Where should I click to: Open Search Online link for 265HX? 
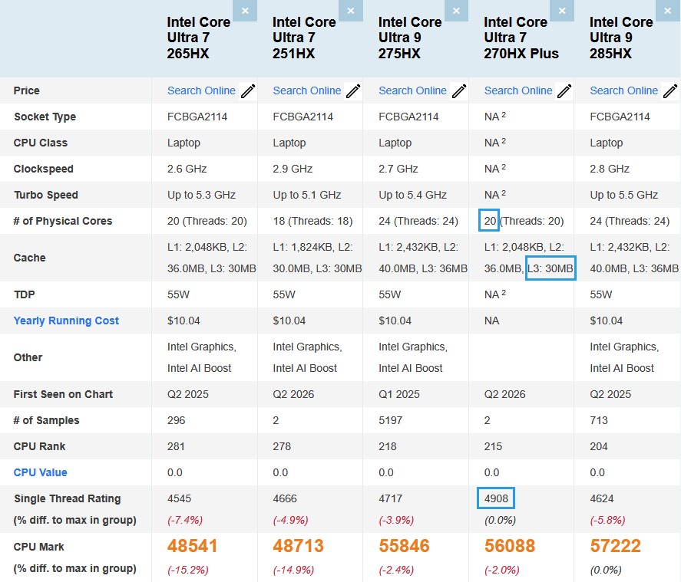(201, 90)
